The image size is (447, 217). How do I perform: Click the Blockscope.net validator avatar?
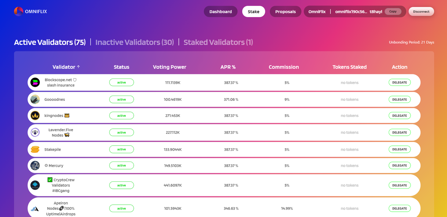pos(35,83)
